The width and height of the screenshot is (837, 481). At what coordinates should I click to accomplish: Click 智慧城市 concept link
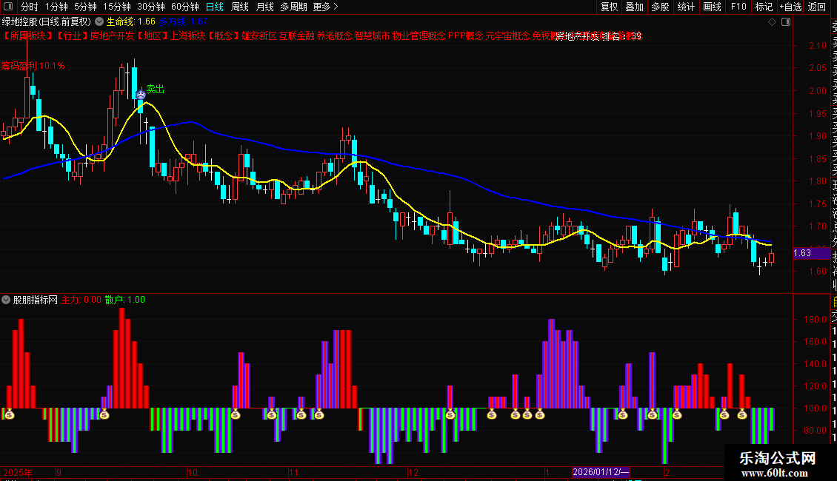pos(372,36)
